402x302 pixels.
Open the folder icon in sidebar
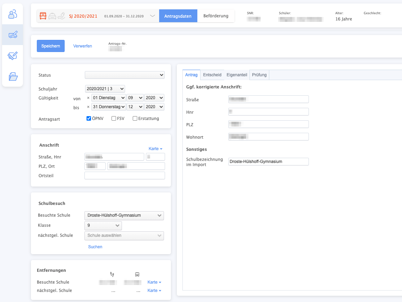[13, 76]
